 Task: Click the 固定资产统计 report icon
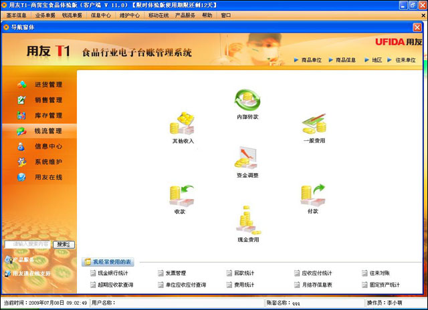pos(364,285)
